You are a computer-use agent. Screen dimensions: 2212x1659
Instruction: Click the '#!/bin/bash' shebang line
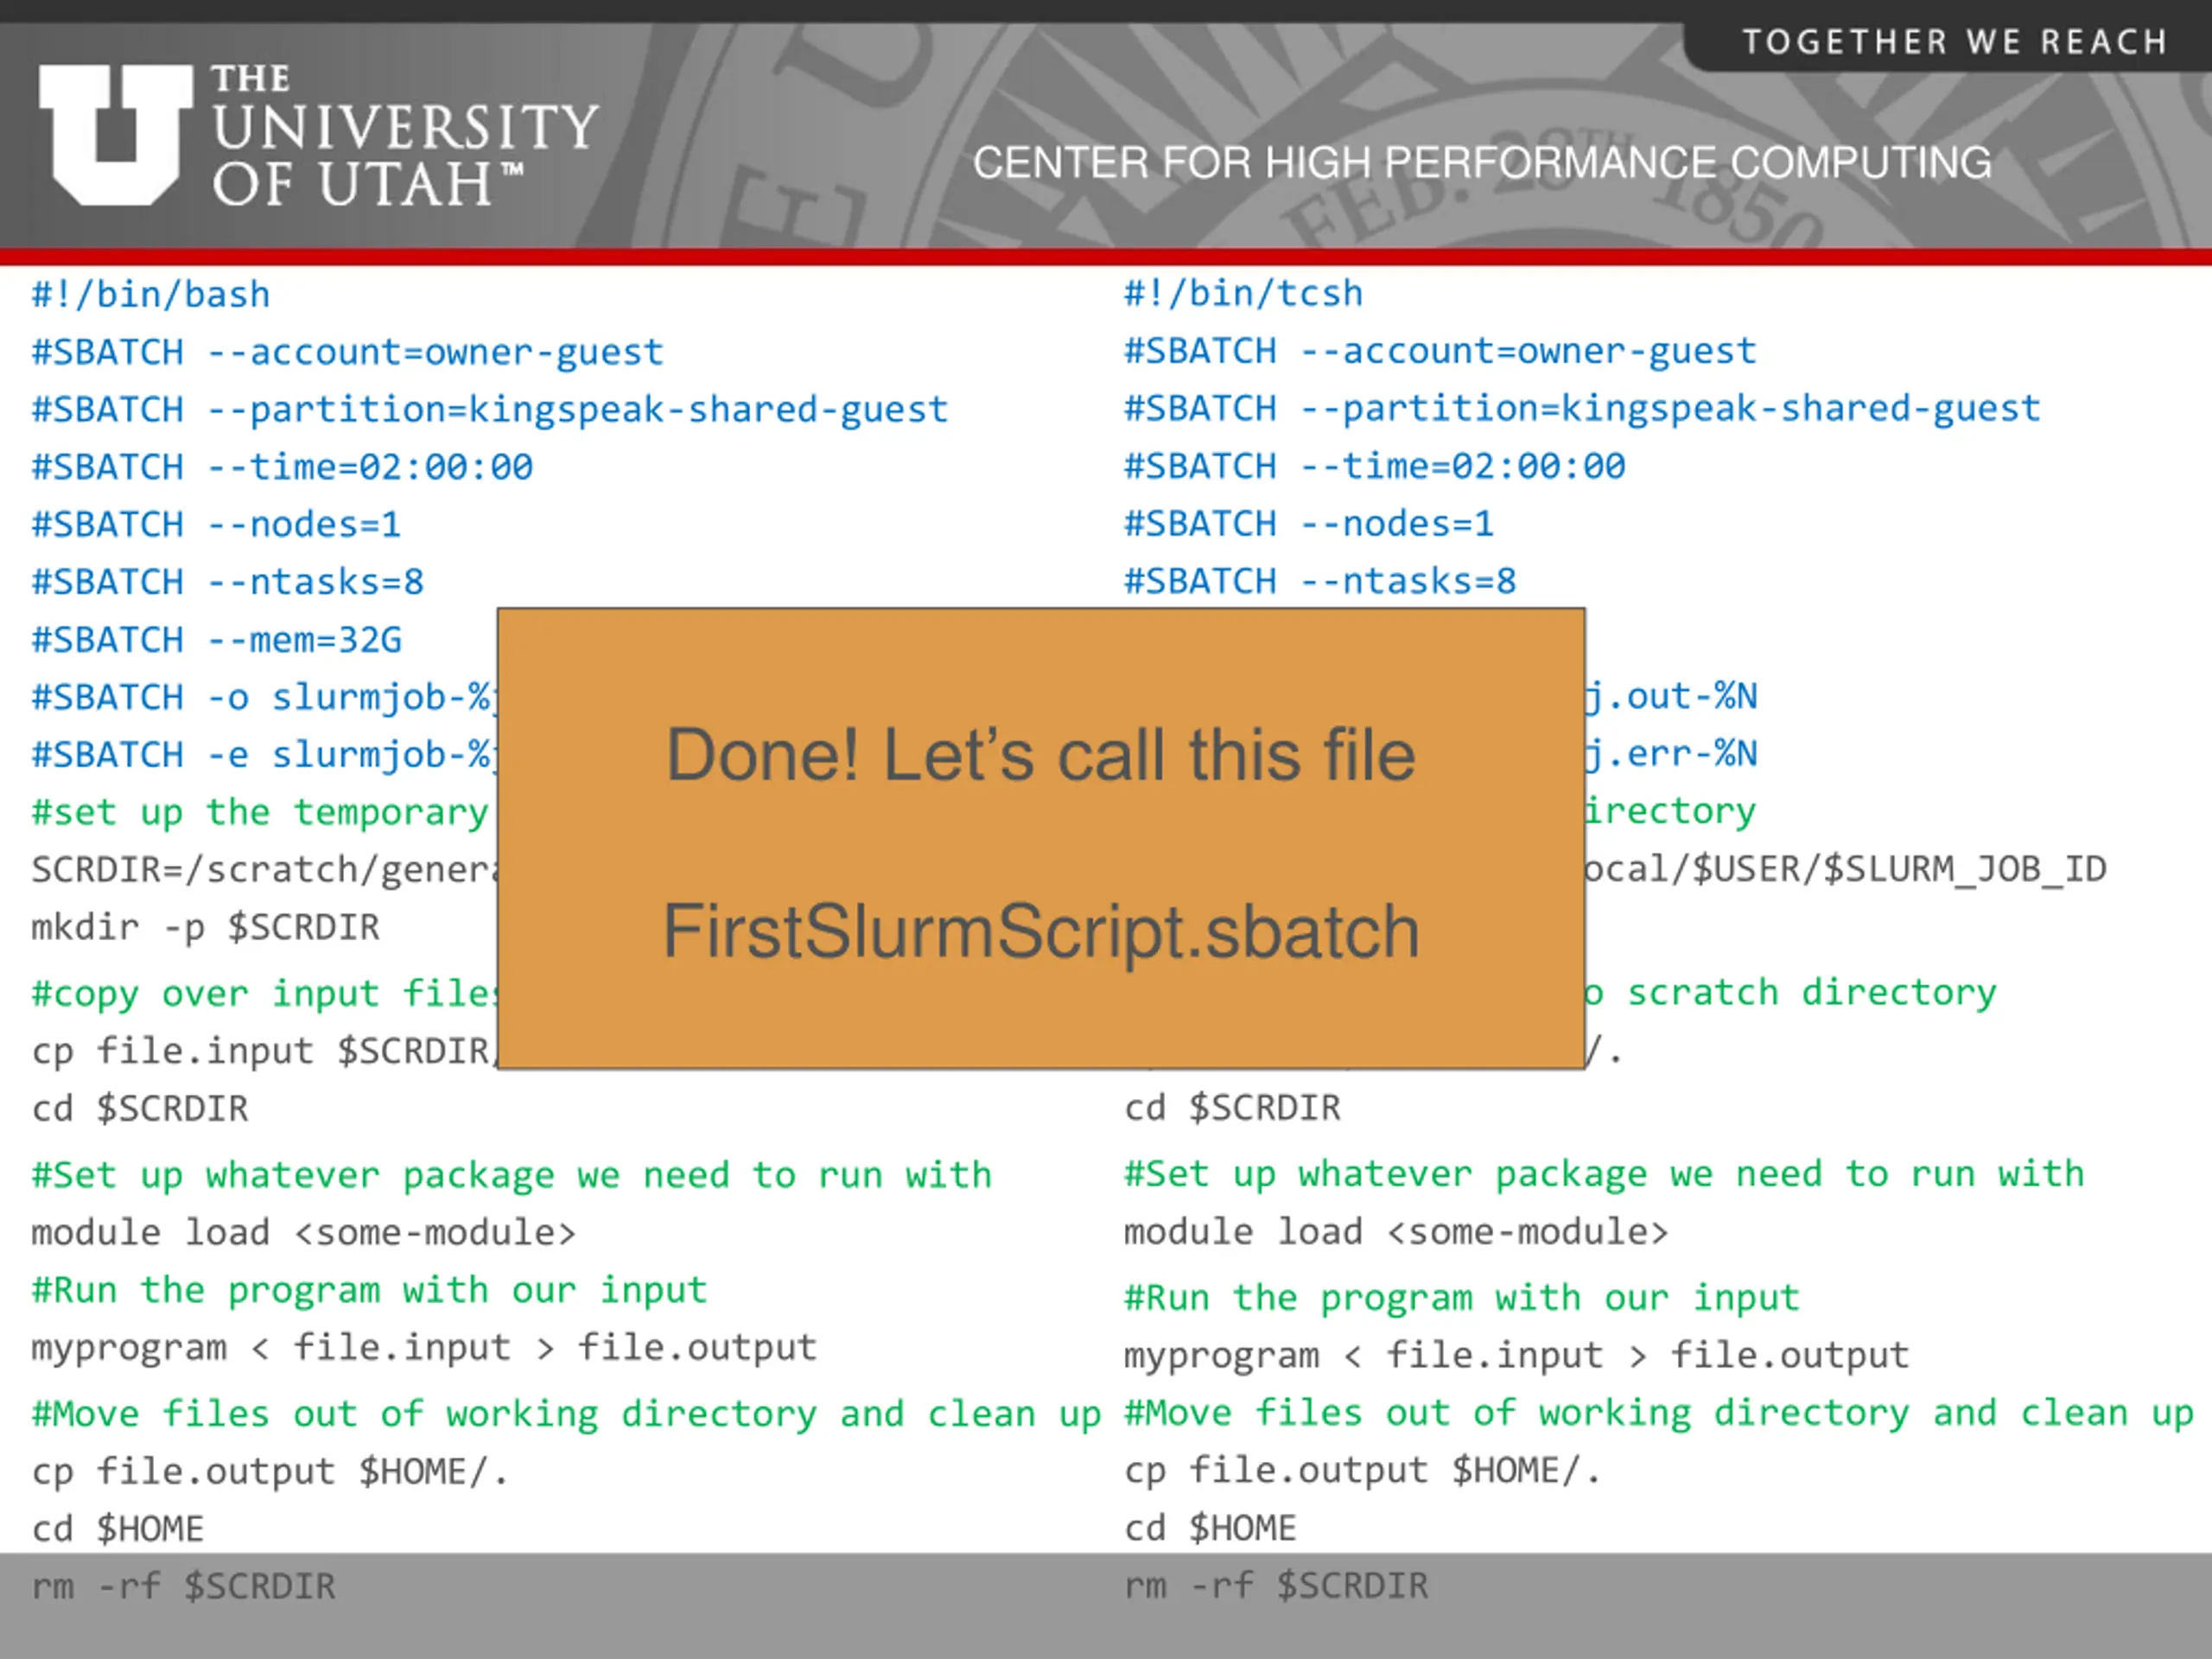coord(150,295)
